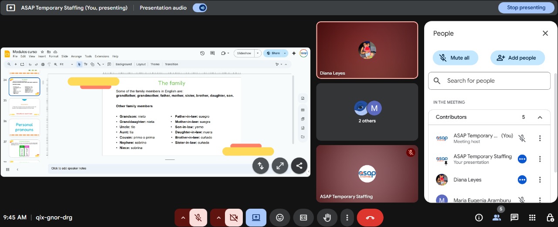Open the three-dot more options in call bar
Image resolution: width=558 pixels, height=227 pixels.
click(347, 217)
